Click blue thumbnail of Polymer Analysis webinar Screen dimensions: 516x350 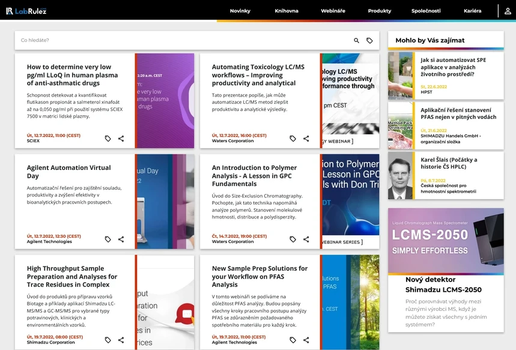(351, 201)
